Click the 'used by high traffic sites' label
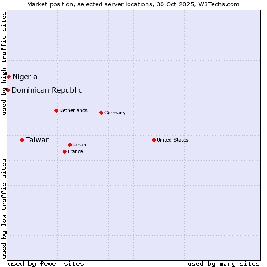 (x=4, y=63)
